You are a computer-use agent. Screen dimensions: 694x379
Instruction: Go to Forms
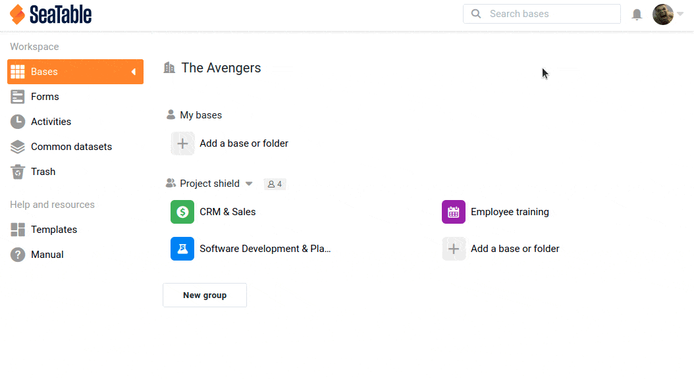point(45,97)
